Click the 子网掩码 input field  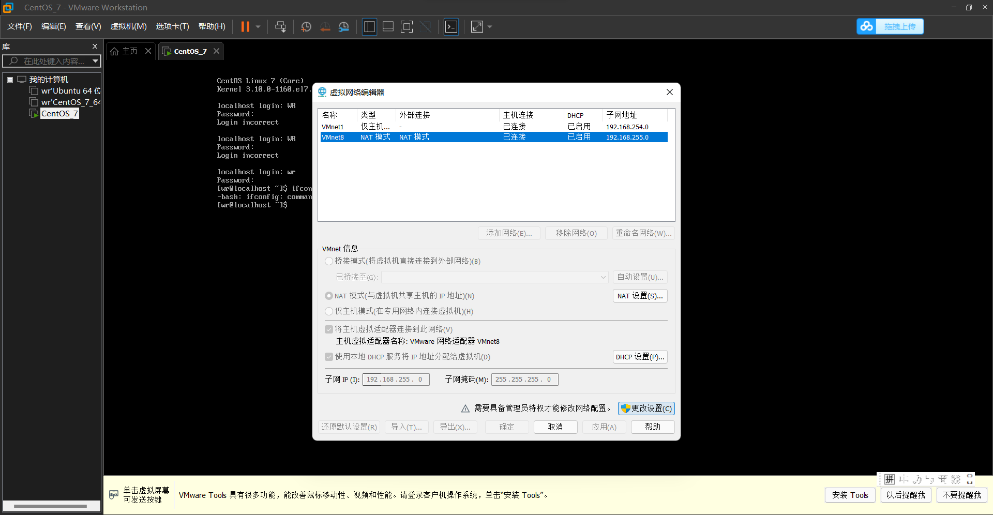tap(525, 380)
